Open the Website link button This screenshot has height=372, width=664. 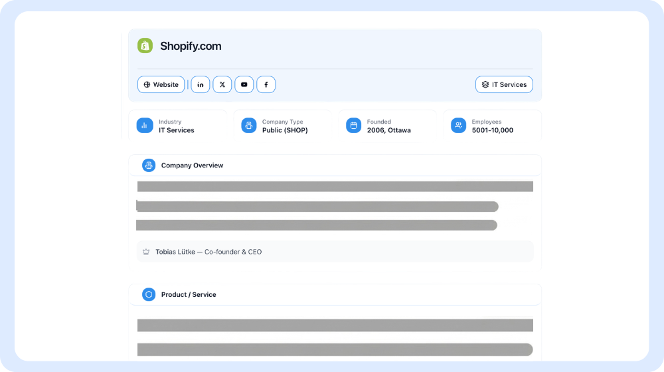[x=161, y=84]
